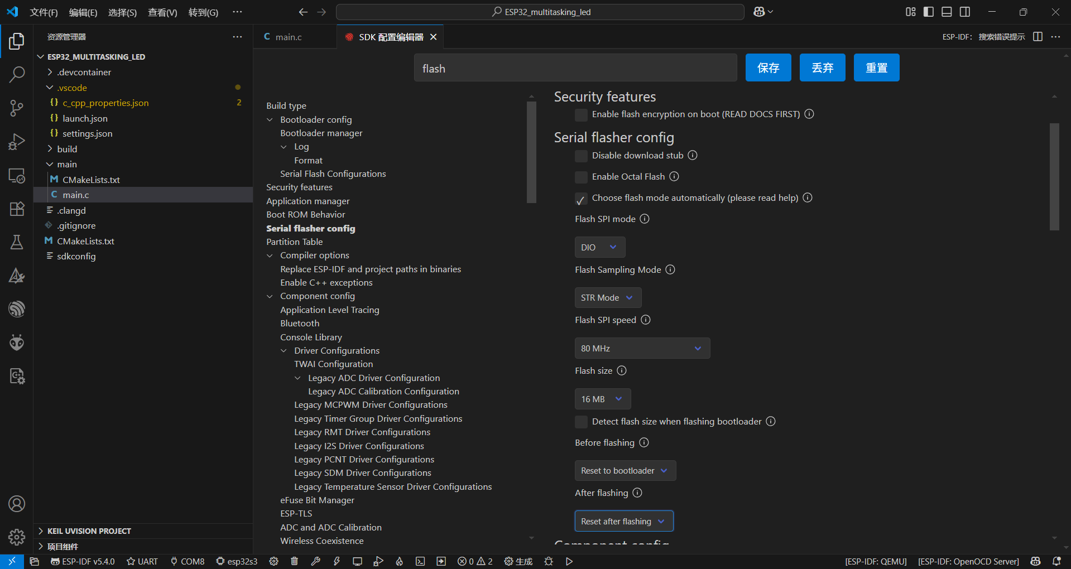The image size is (1071, 569).
Task: Open the Run and Debug view
Action: [17, 142]
